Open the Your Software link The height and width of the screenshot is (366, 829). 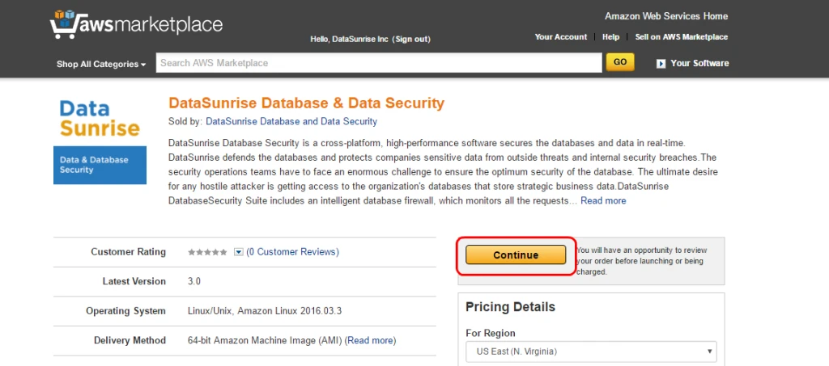[699, 63]
